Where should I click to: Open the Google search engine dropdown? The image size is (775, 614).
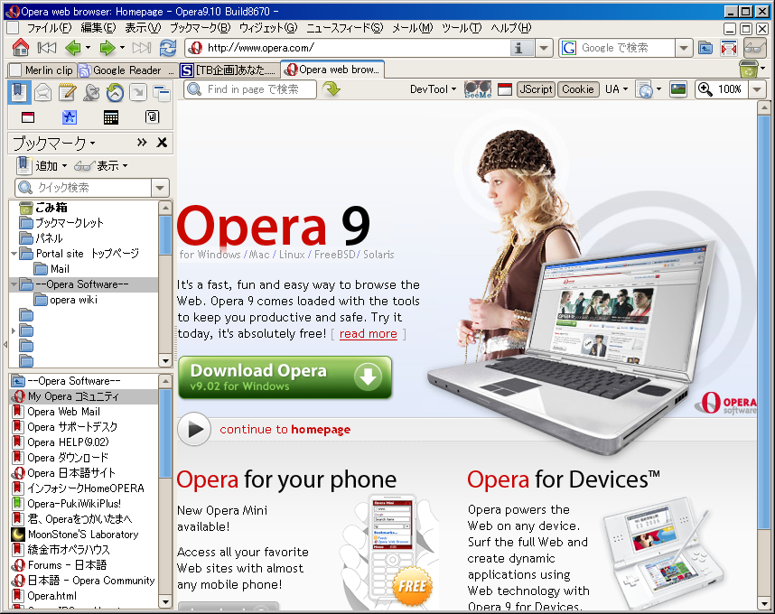click(x=684, y=48)
